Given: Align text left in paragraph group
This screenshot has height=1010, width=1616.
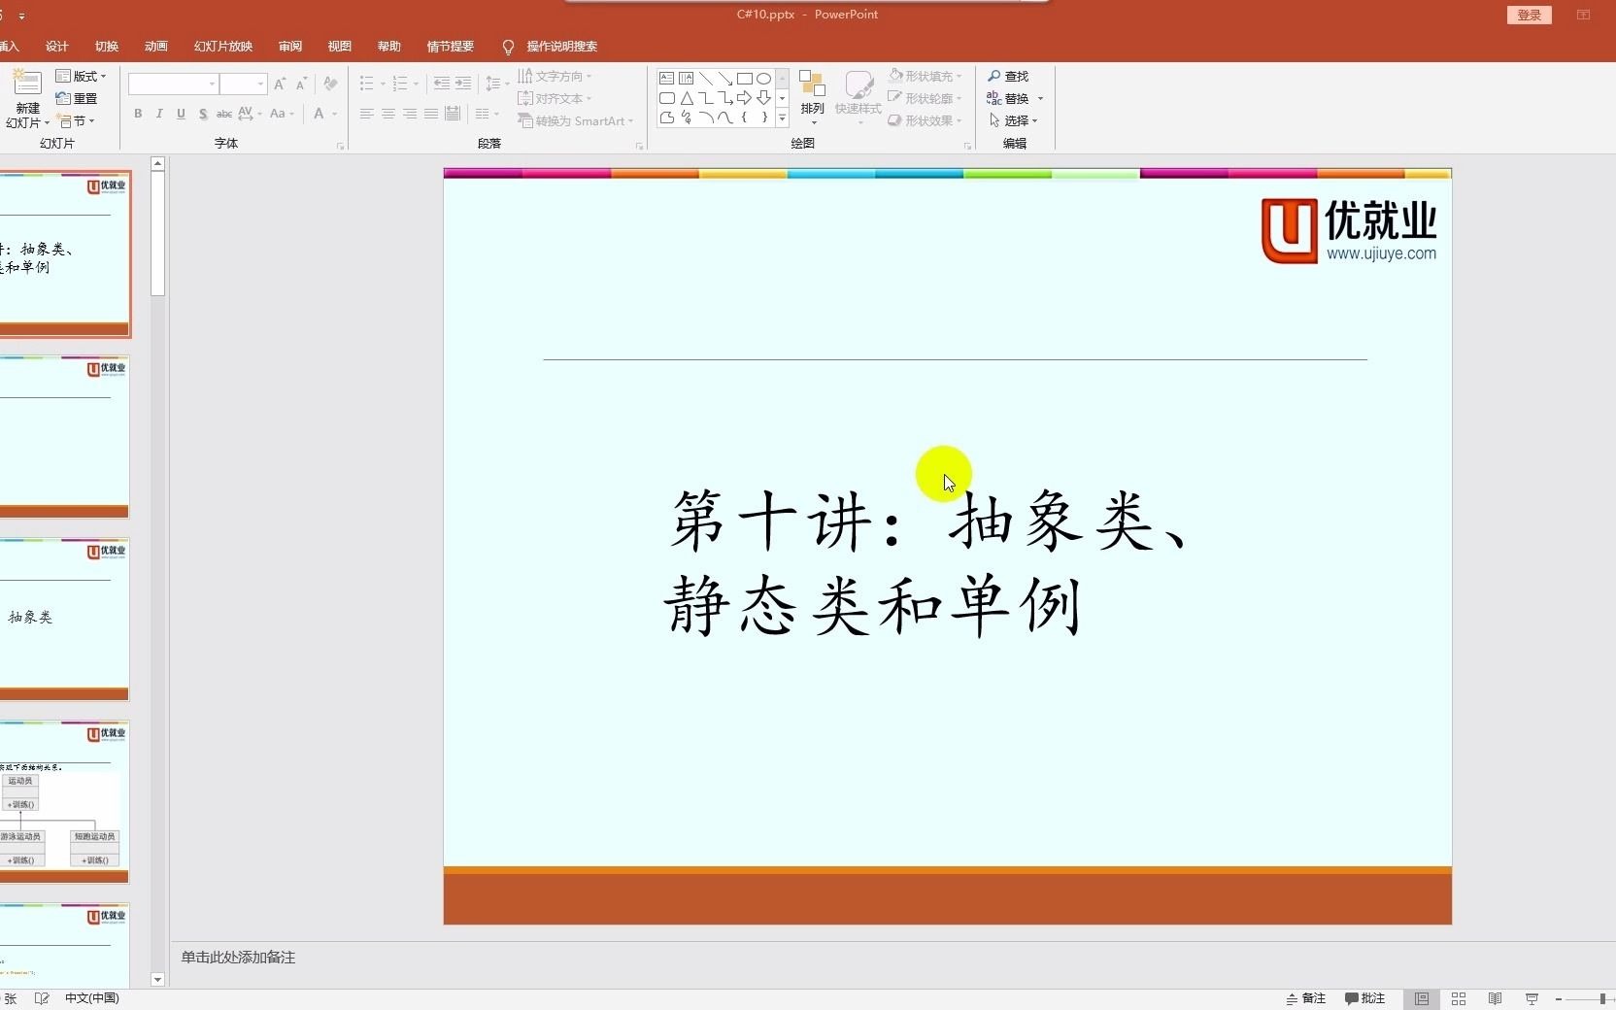Looking at the screenshot, I should coord(366,114).
